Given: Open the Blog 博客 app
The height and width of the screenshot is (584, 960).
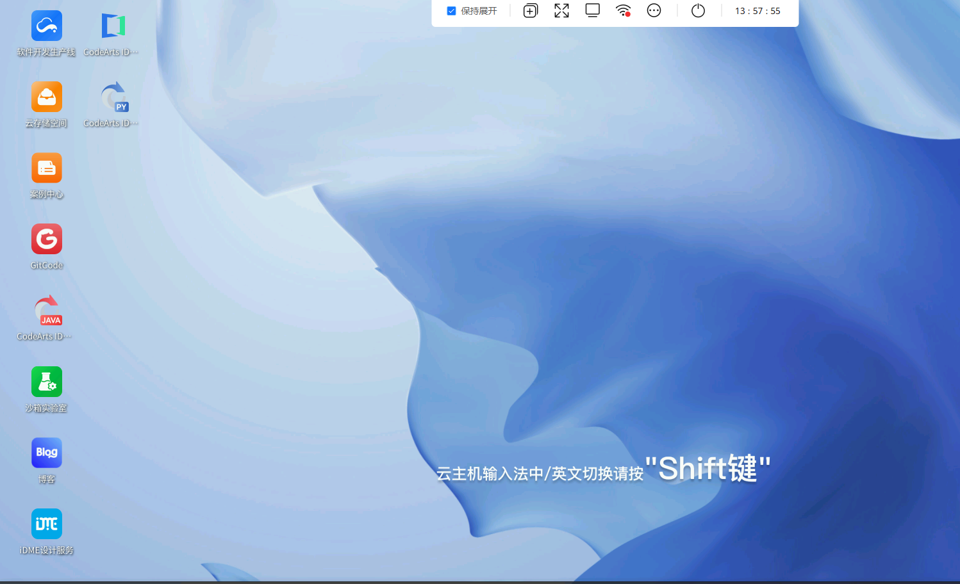Looking at the screenshot, I should tap(47, 452).
